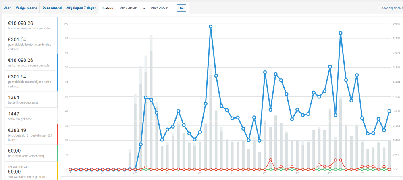
Task: Show Afgelopen 7 dagen report
Action: [x=81, y=8]
